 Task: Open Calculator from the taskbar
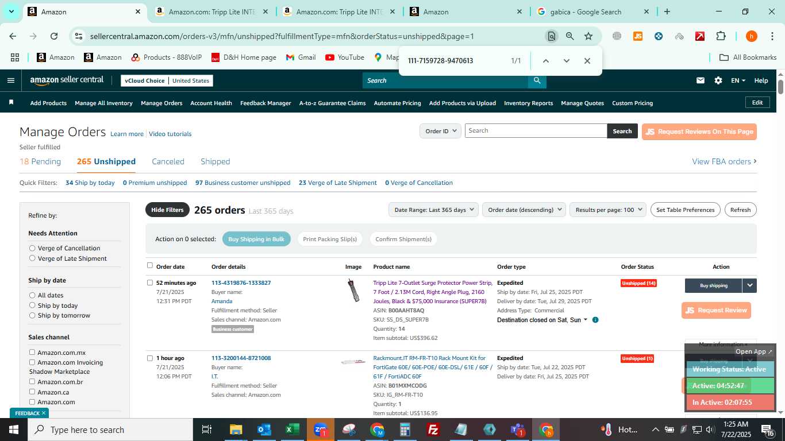click(405, 430)
